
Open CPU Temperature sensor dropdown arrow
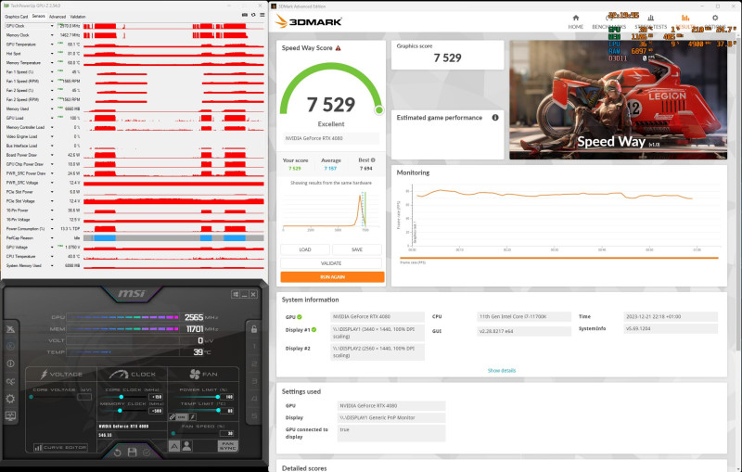coord(52,256)
